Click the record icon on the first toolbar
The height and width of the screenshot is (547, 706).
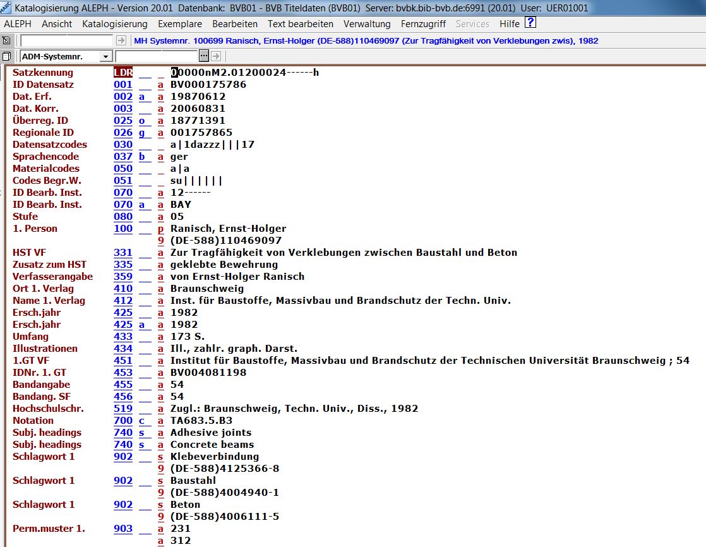click(x=6, y=40)
